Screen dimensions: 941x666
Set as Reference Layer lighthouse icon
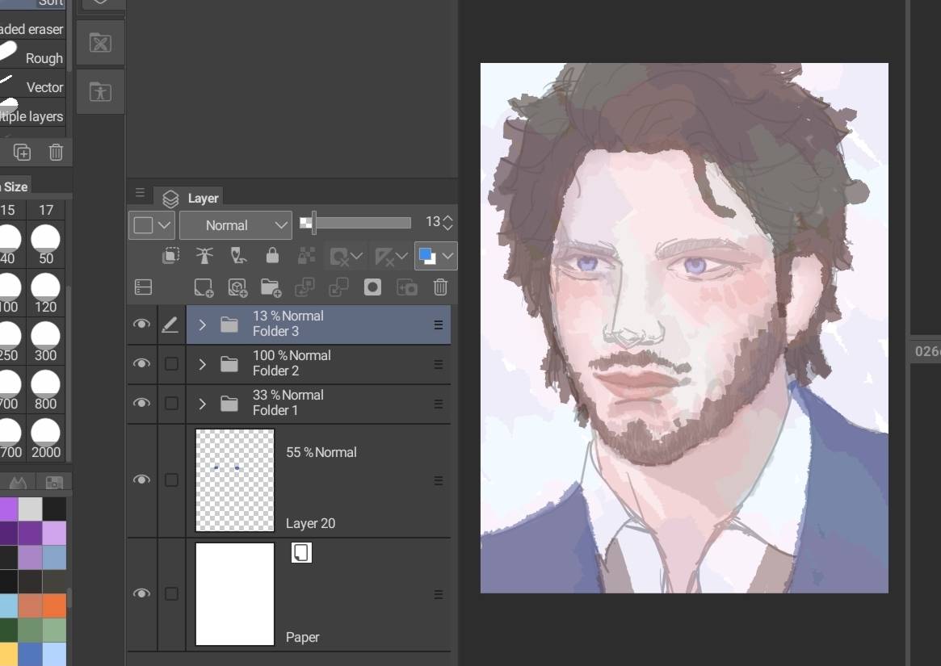pyautogui.click(x=204, y=256)
